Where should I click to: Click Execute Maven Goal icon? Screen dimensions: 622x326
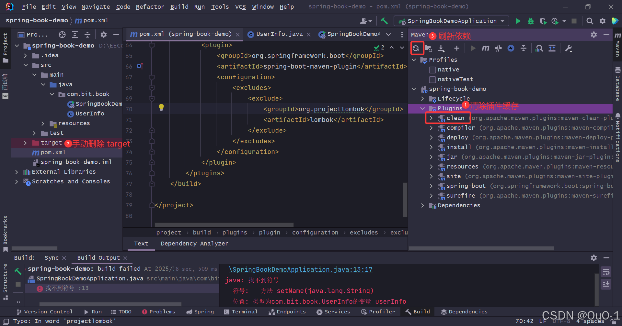click(x=485, y=49)
